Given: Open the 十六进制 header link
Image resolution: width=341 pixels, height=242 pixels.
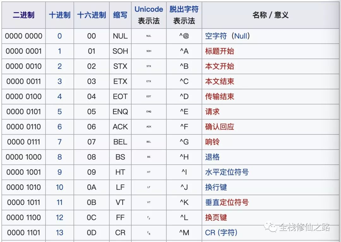Looking at the screenshot, I should 92,15.
